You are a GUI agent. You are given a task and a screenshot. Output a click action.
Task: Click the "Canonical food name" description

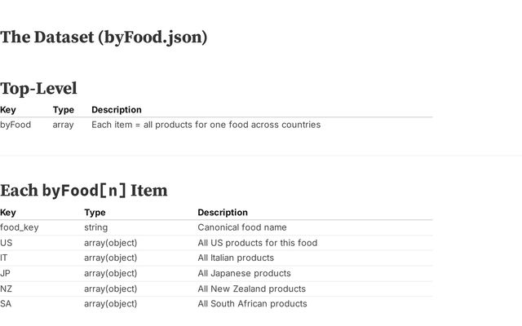point(241,227)
